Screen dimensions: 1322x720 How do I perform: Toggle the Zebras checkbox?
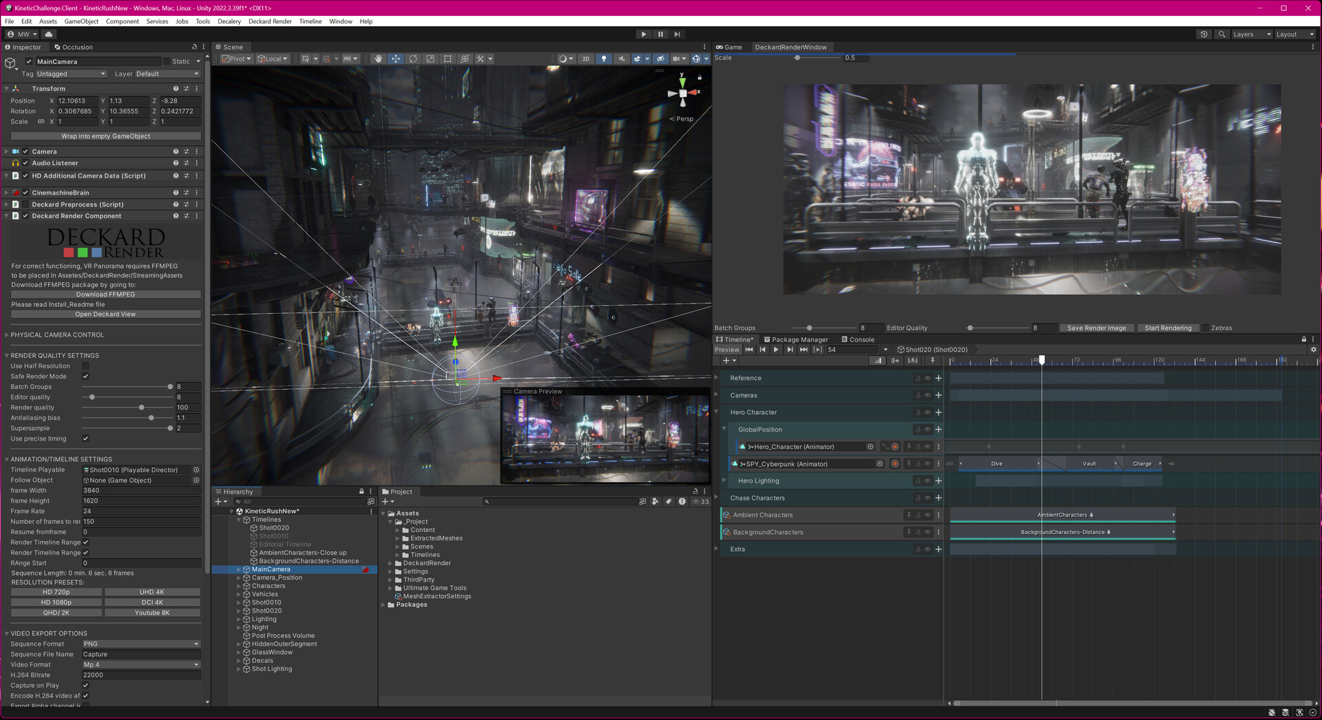coord(1205,328)
